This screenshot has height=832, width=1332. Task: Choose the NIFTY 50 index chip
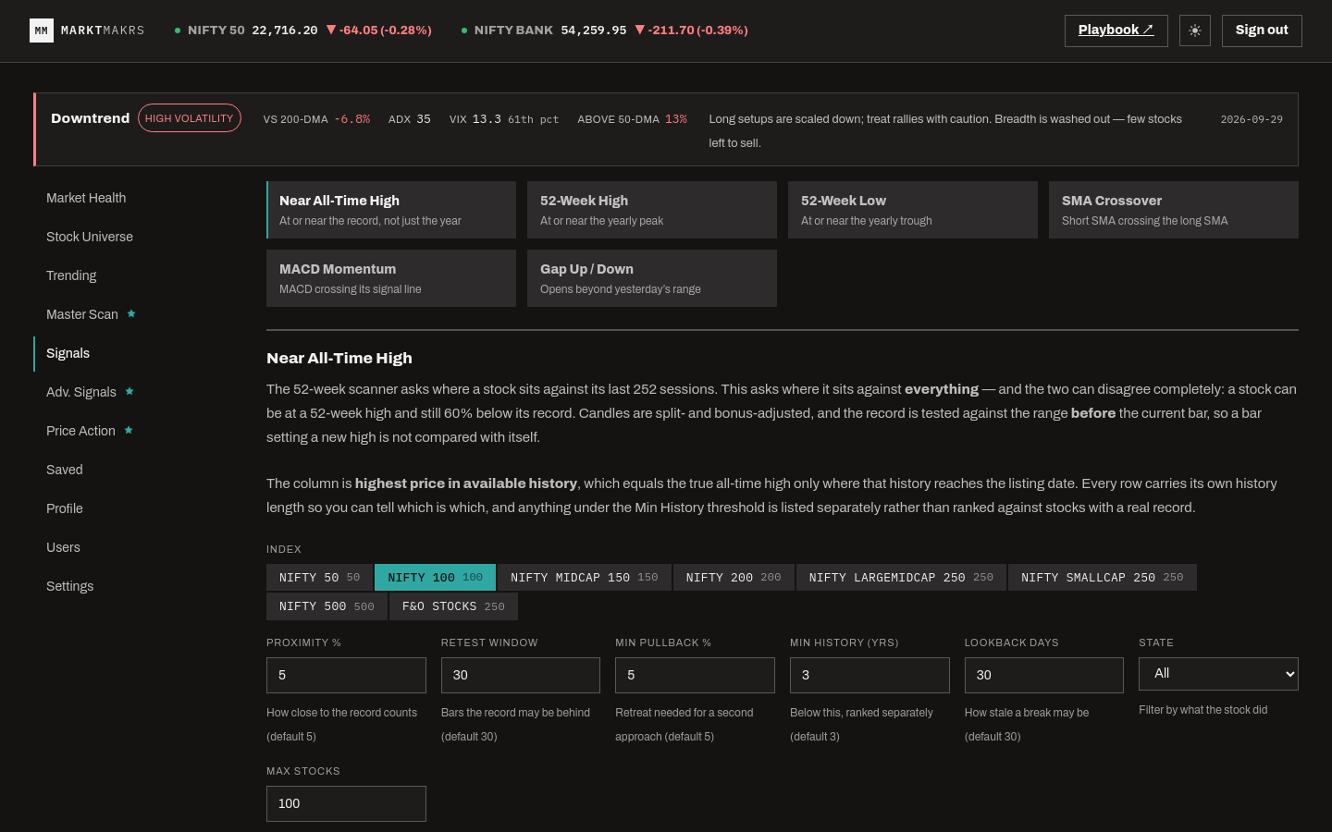[319, 577]
